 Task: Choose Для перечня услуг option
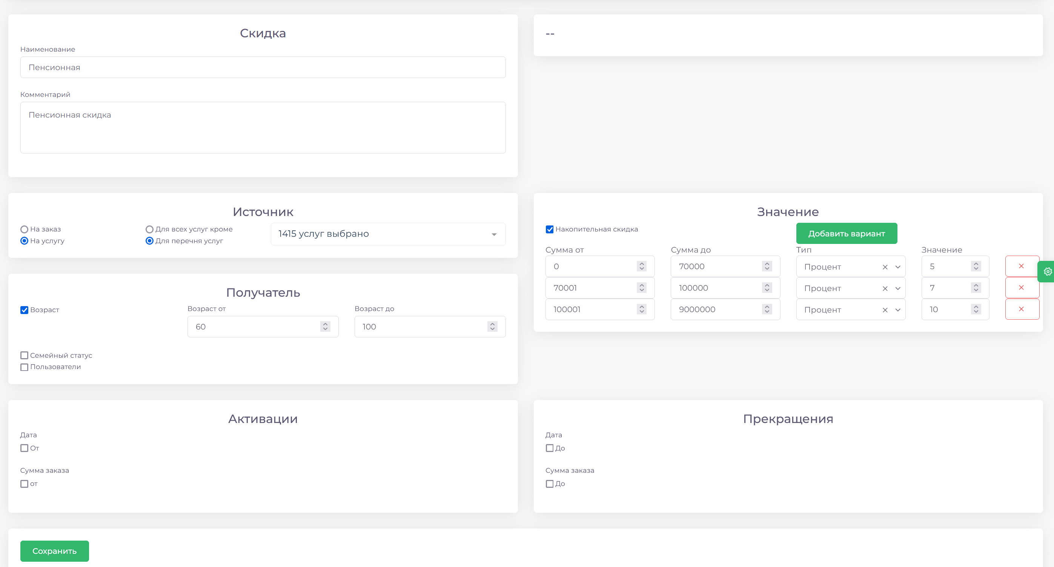(x=149, y=241)
